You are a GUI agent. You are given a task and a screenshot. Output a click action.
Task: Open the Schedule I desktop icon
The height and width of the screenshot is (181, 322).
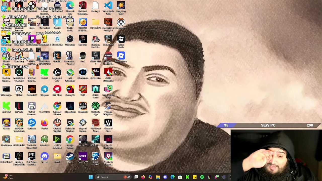45,141
